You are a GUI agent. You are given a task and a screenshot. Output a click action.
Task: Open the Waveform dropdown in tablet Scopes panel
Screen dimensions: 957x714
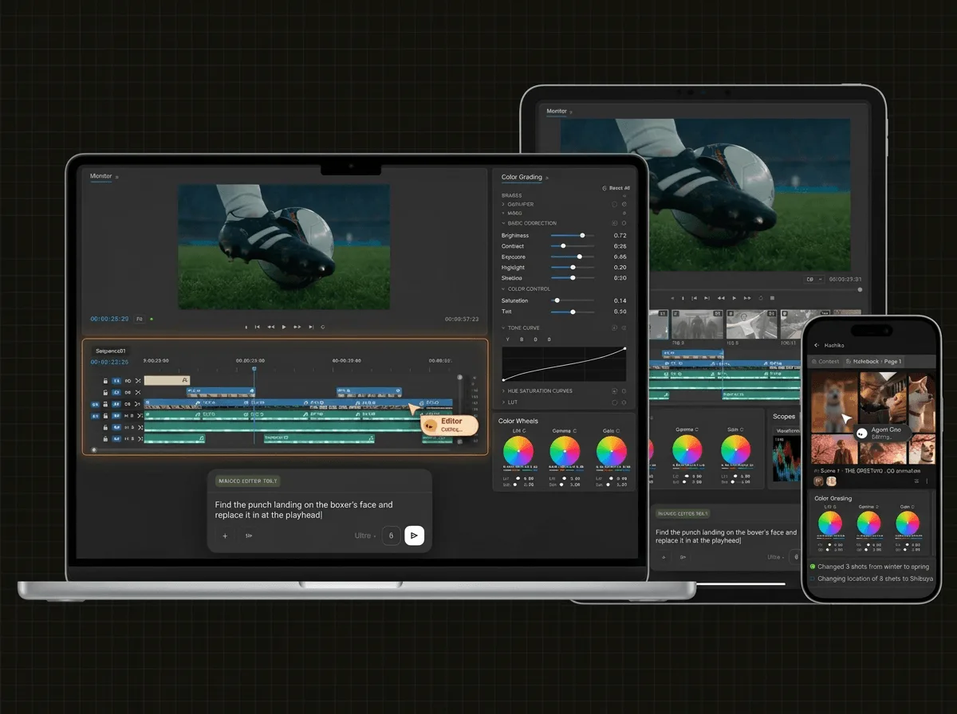pos(788,431)
